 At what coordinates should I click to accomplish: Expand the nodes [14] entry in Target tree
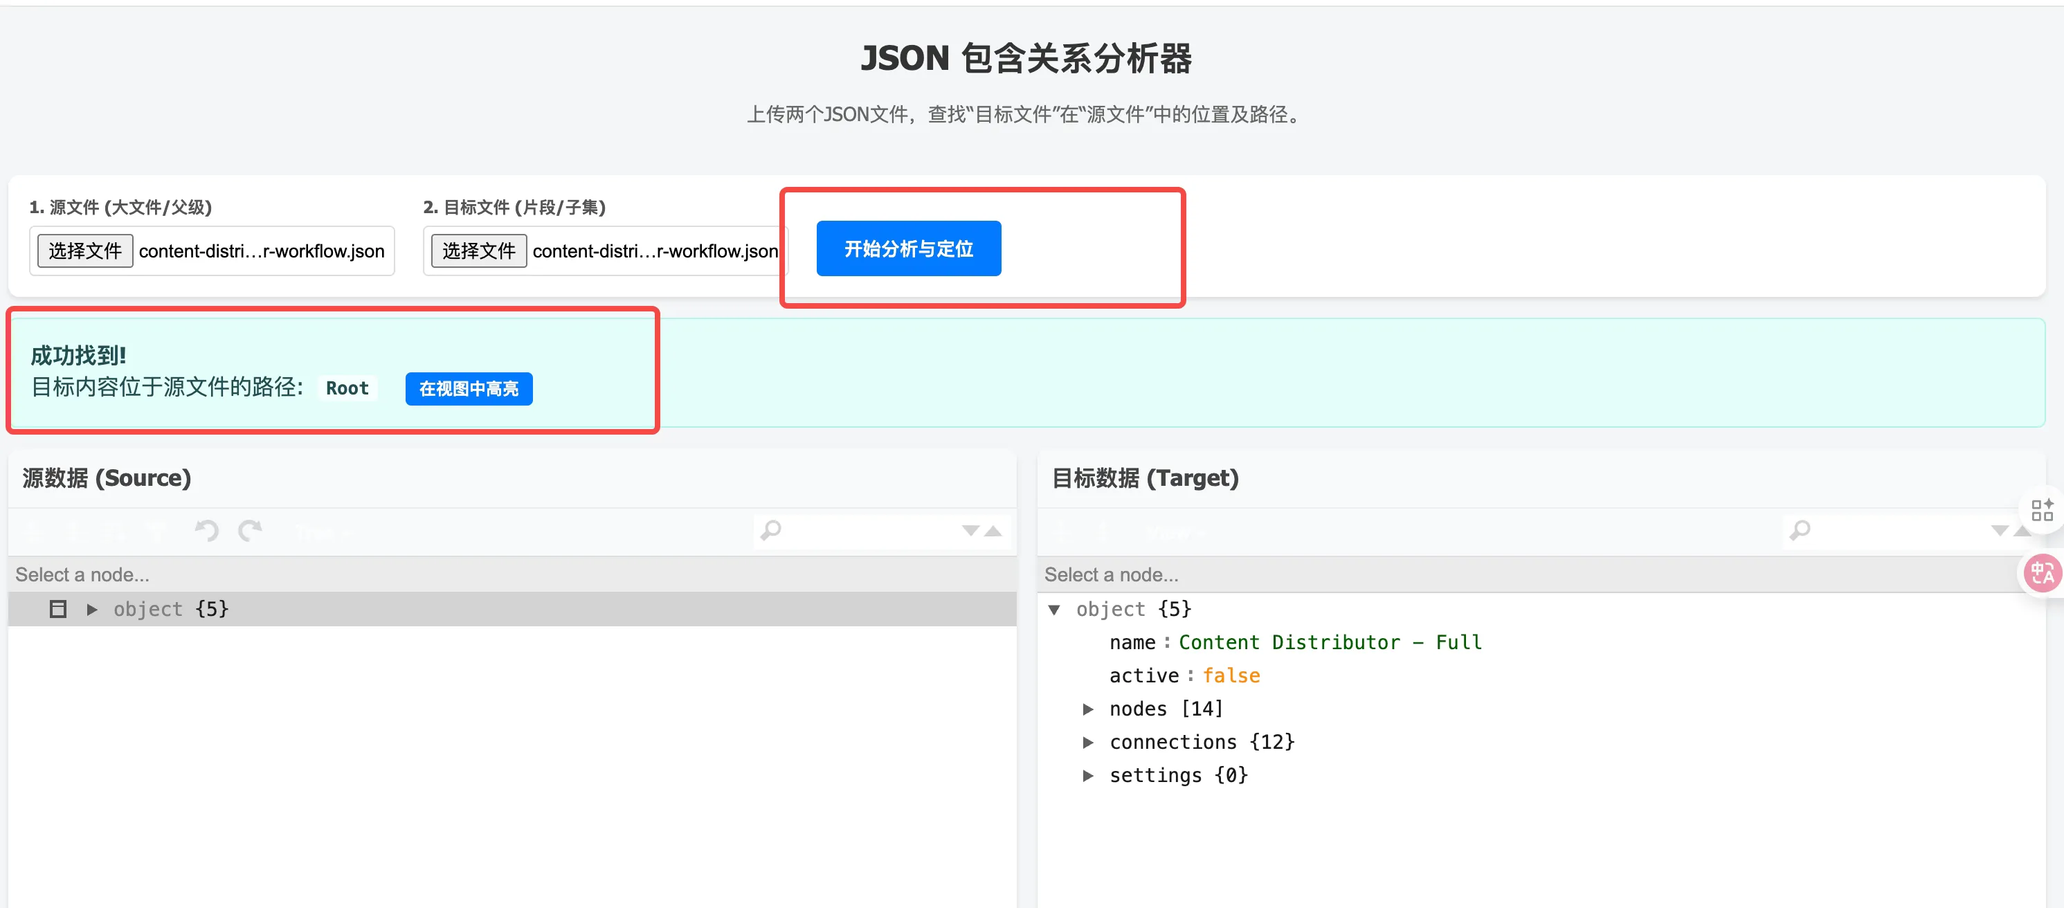(1089, 709)
